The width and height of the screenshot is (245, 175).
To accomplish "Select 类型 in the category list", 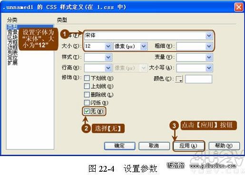I will (30, 27).
